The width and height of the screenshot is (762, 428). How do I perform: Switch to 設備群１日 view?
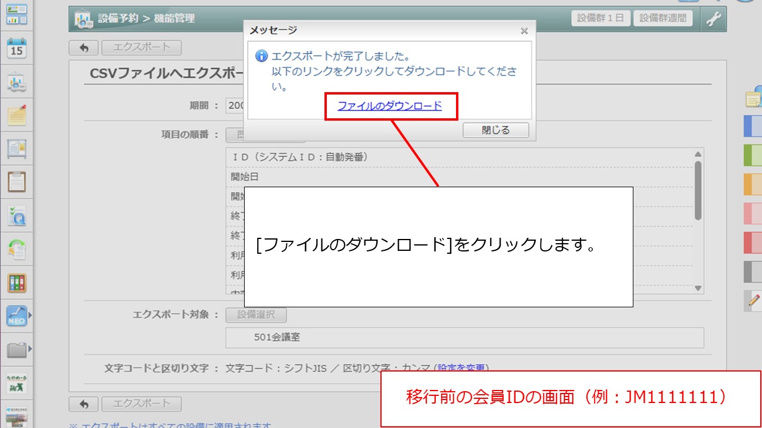[x=600, y=18]
